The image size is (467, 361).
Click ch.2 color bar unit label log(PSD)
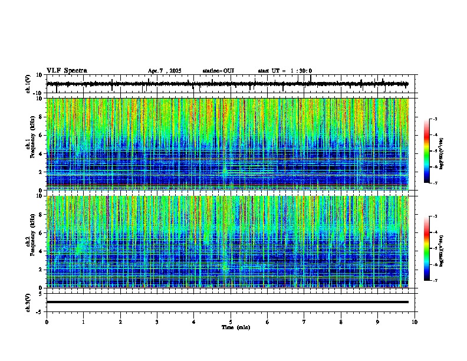click(x=442, y=251)
